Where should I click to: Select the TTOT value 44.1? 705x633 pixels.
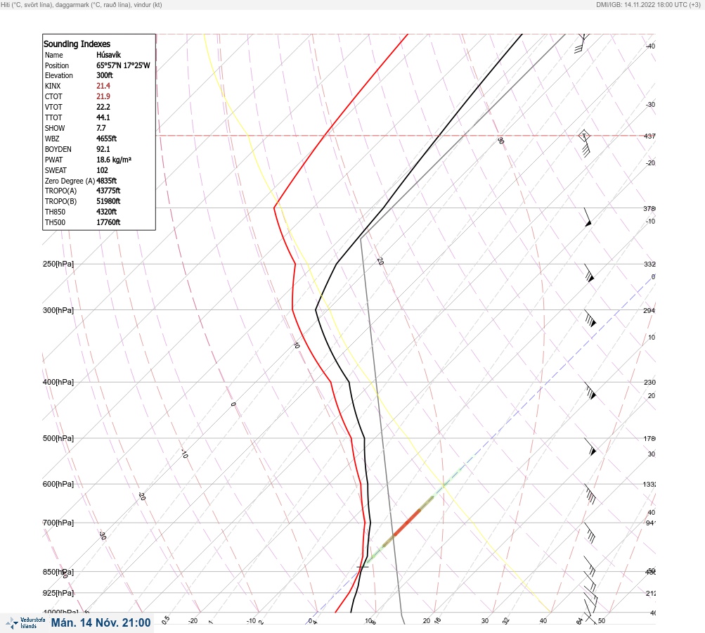pyautogui.click(x=103, y=117)
